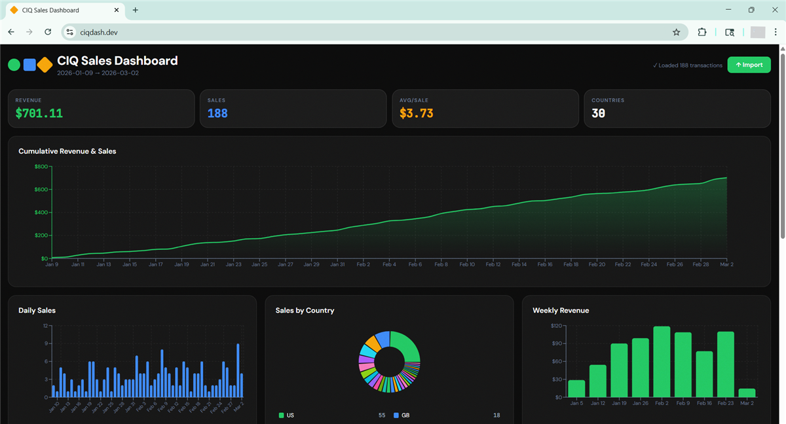Click the browser back arrow

click(x=11, y=32)
